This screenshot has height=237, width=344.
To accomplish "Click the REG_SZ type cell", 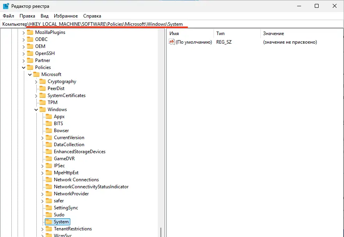I will [x=224, y=42].
